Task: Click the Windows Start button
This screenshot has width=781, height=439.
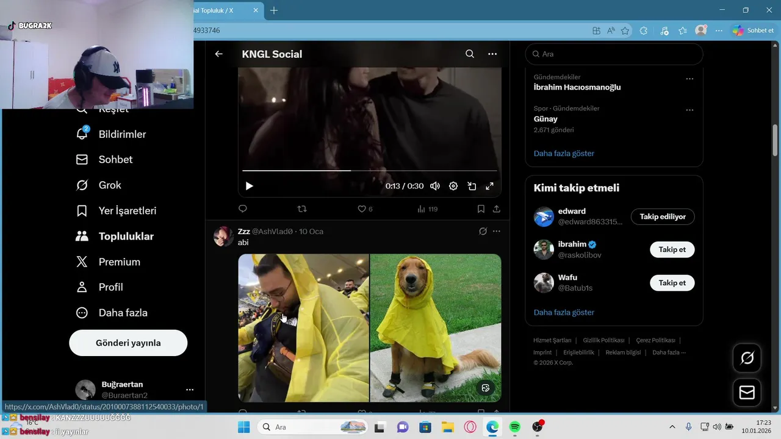Action: tap(243, 427)
